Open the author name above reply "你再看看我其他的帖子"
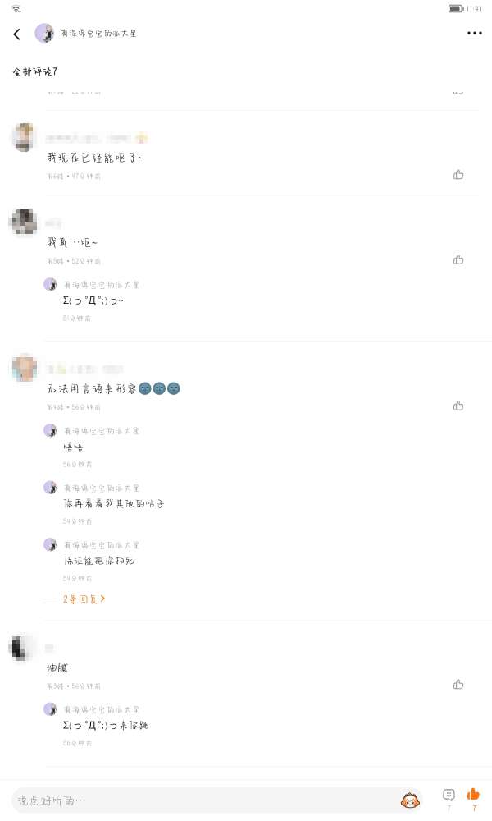 click(102, 488)
